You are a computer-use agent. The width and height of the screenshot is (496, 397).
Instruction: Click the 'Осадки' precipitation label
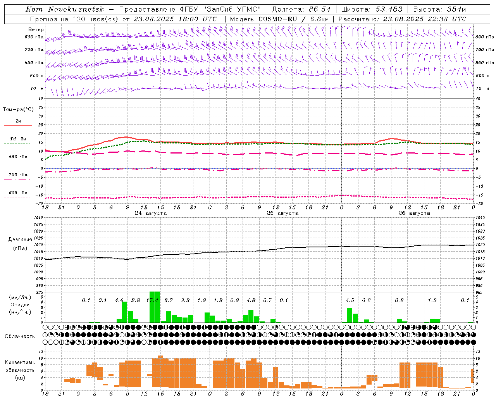(19, 305)
